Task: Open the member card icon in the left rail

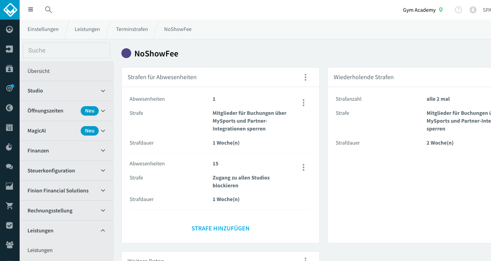Action: (x=10, y=69)
